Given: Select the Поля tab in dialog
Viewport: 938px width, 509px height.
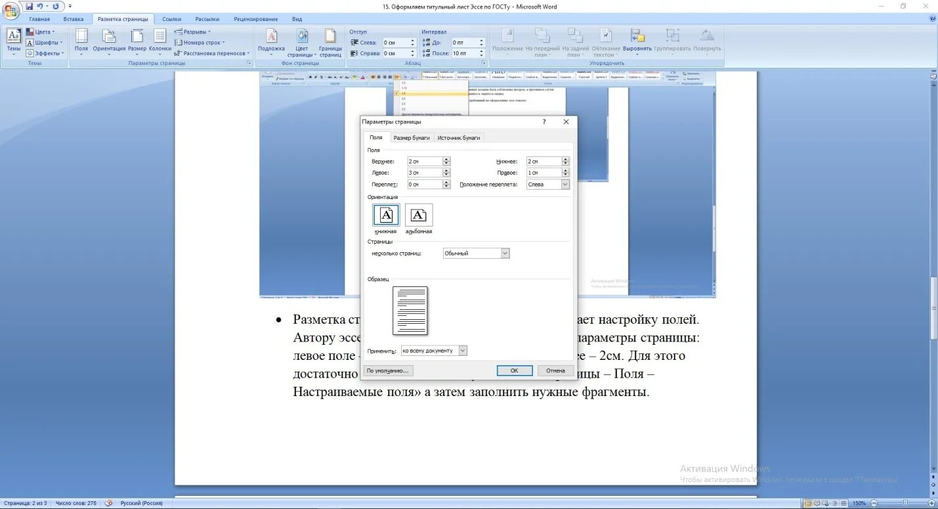Looking at the screenshot, I should tap(376, 137).
